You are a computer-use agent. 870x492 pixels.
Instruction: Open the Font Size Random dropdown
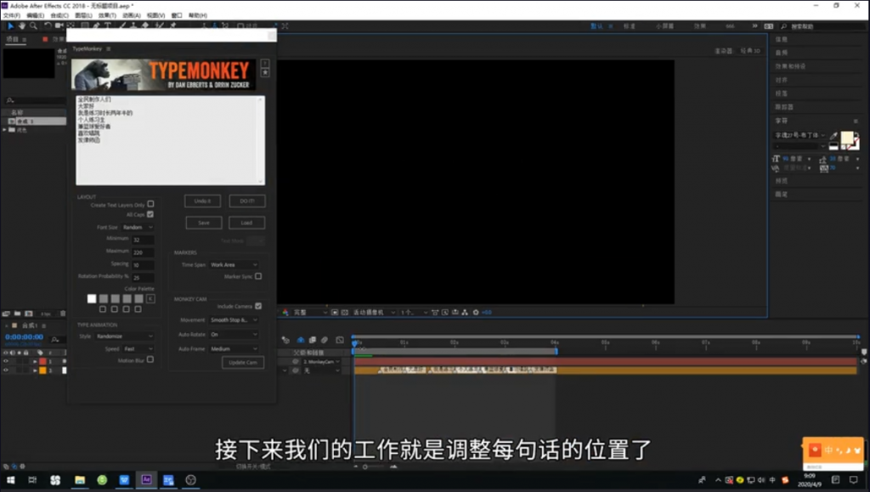point(138,228)
